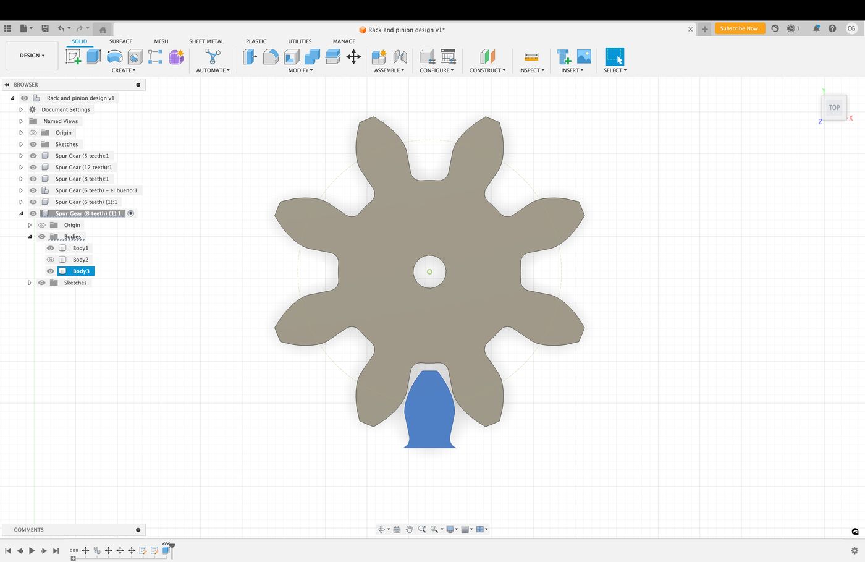This screenshot has width=865, height=562.
Task: Switch to the SURFACE tab
Action: click(x=120, y=41)
